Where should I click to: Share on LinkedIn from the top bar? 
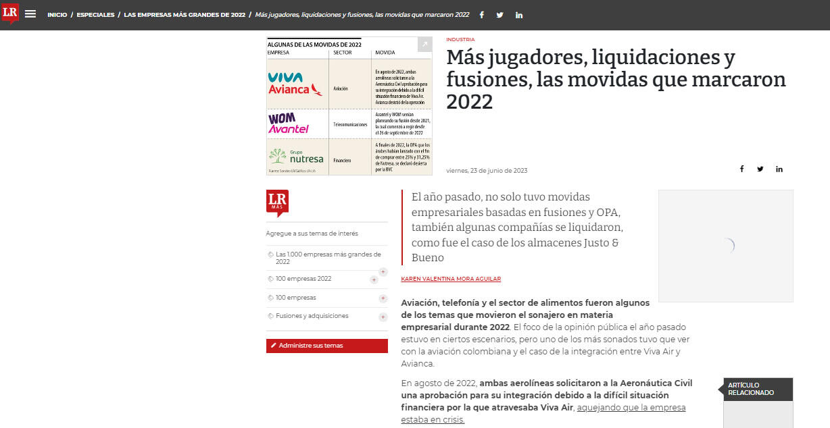pyautogui.click(x=519, y=15)
